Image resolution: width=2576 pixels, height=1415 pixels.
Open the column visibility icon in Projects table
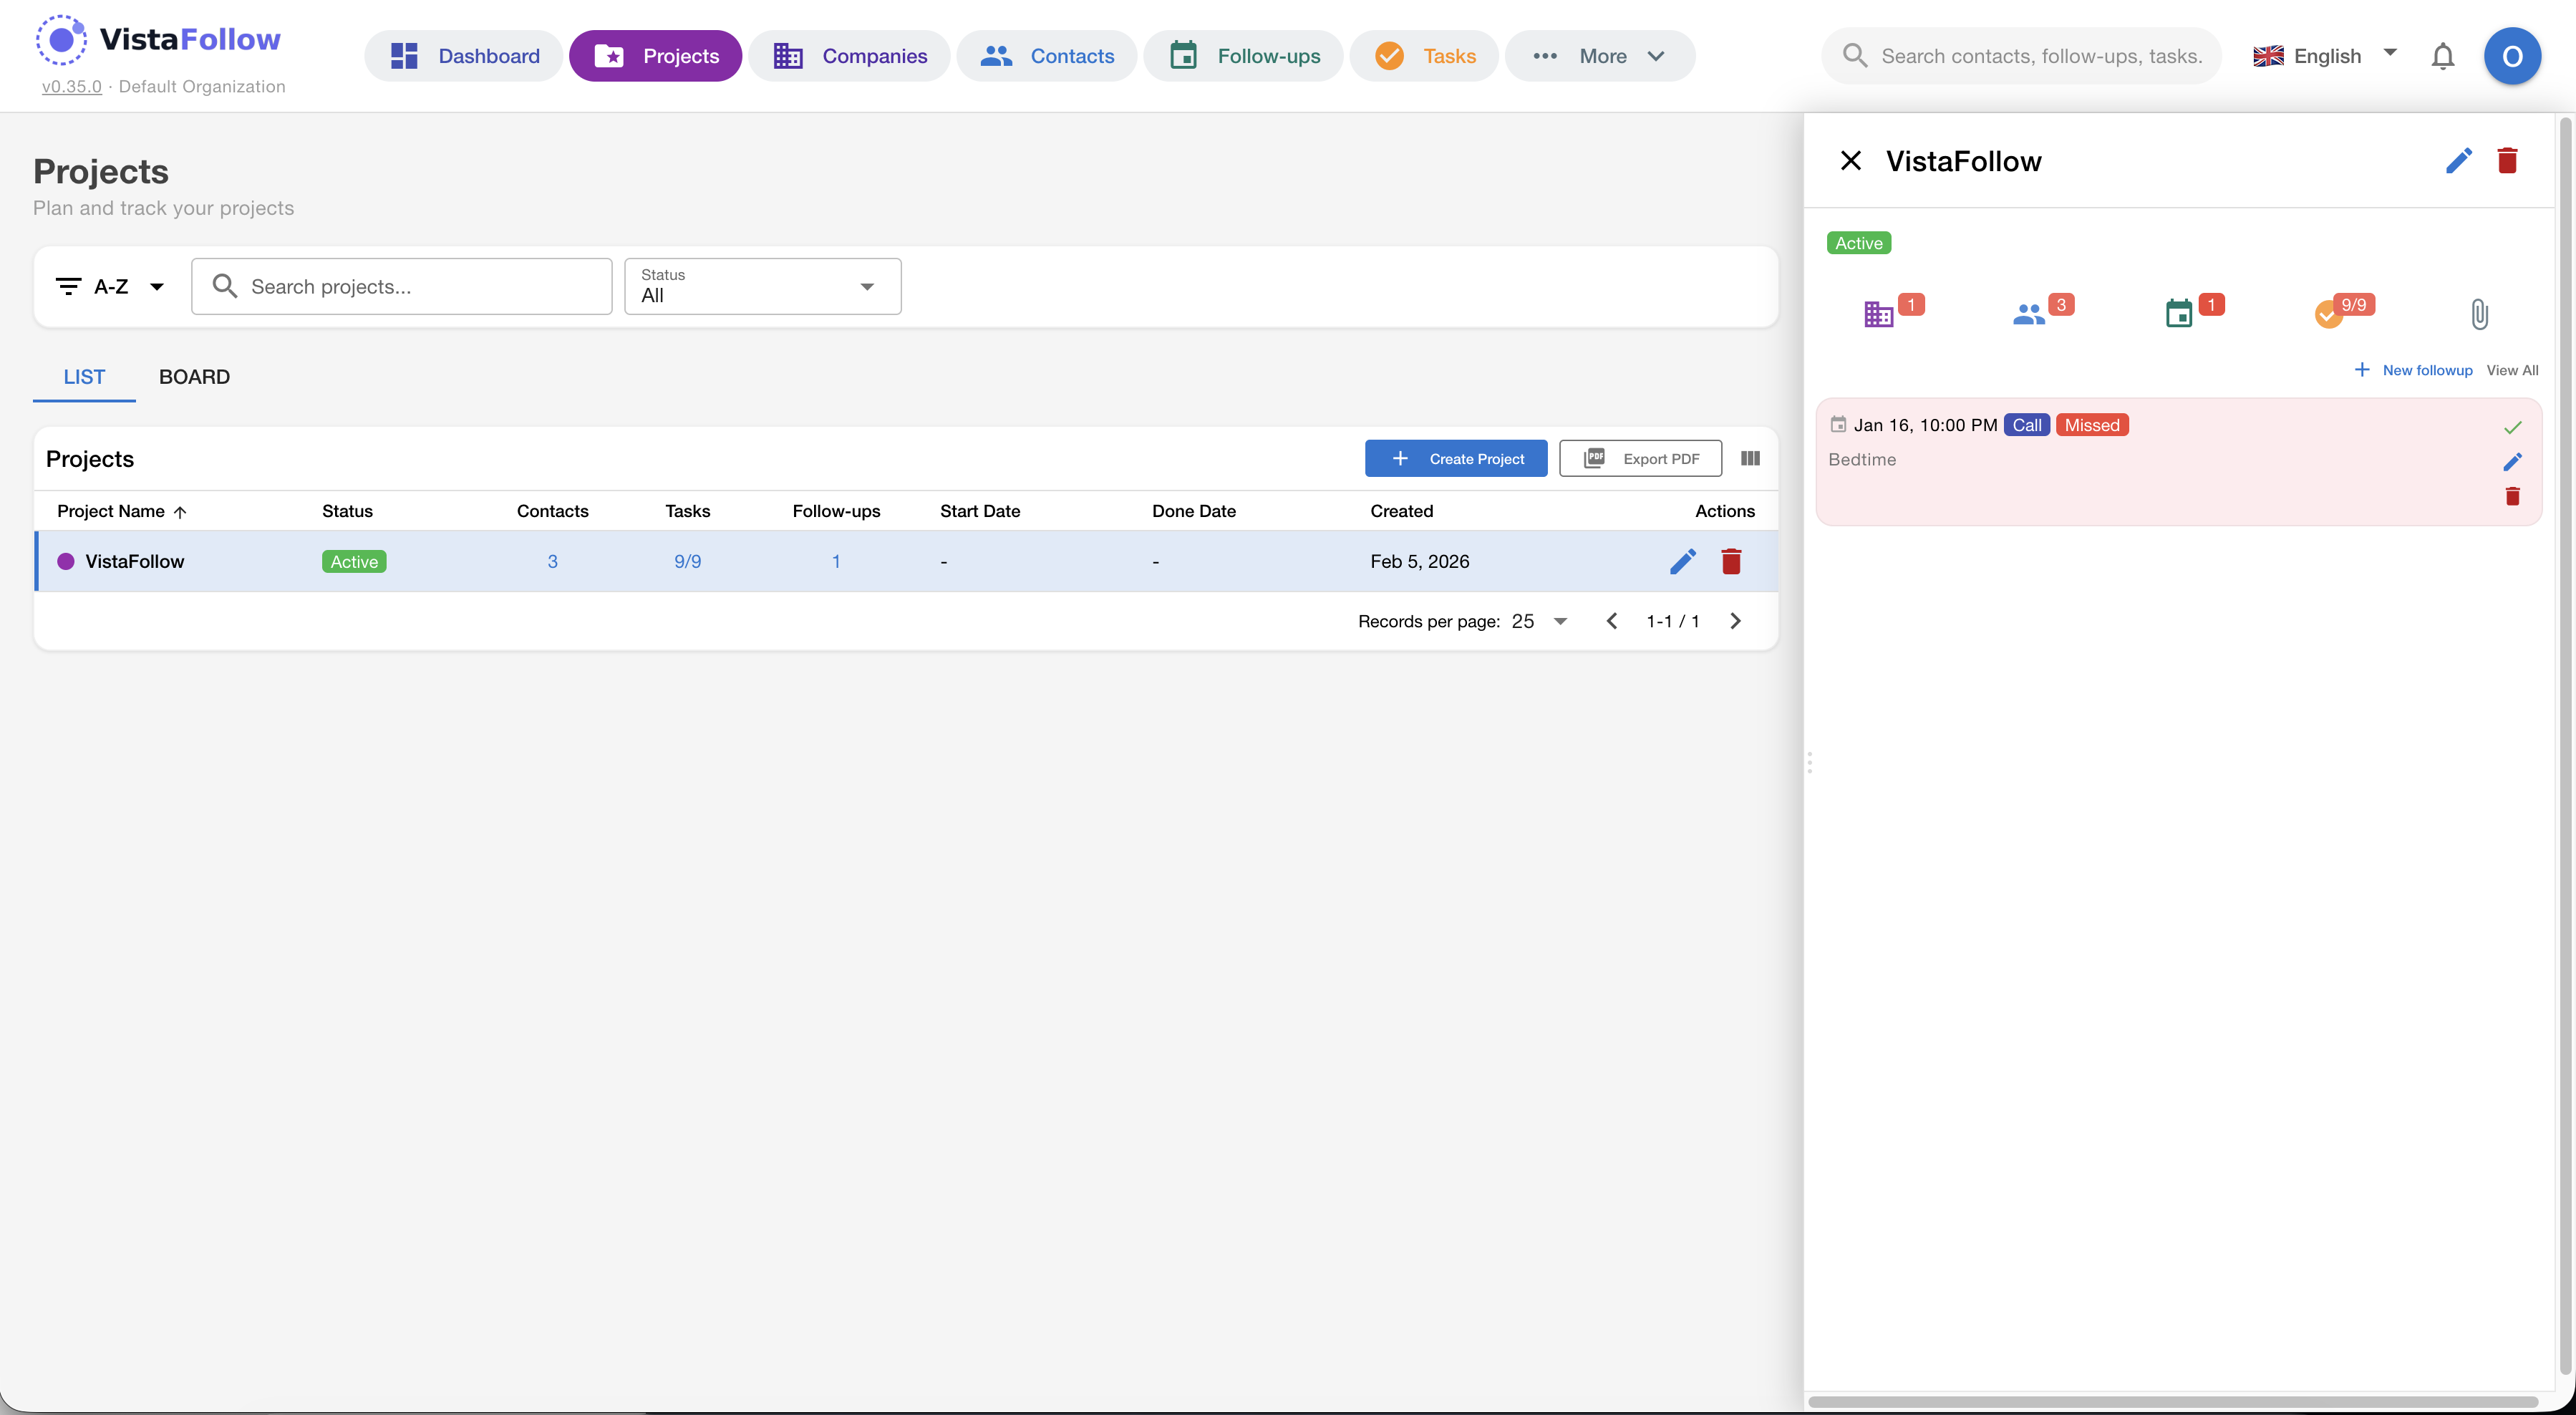1750,458
